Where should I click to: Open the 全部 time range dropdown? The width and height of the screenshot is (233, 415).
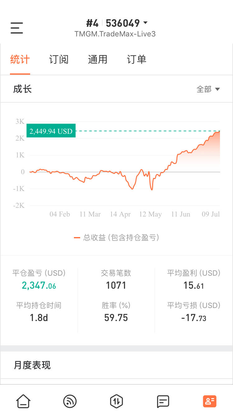click(x=208, y=89)
